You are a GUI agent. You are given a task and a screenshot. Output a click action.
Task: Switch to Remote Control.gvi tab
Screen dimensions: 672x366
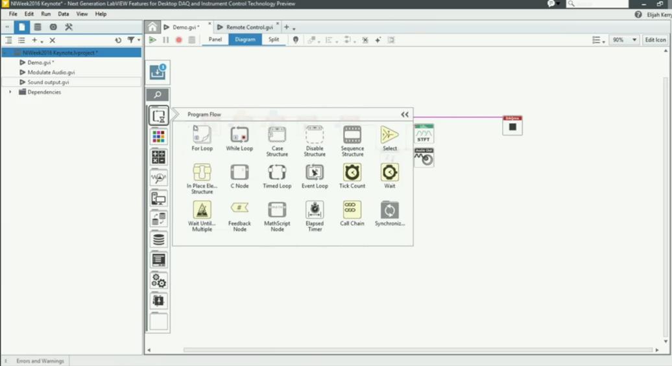click(249, 27)
